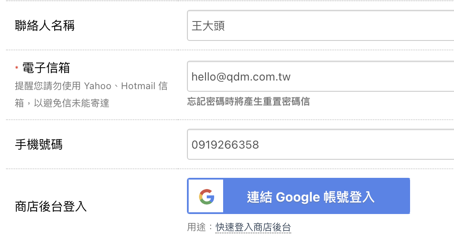The height and width of the screenshot is (242, 454).
Task: Click the name text 王大頭 inside its field
Action: pos(208,26)
